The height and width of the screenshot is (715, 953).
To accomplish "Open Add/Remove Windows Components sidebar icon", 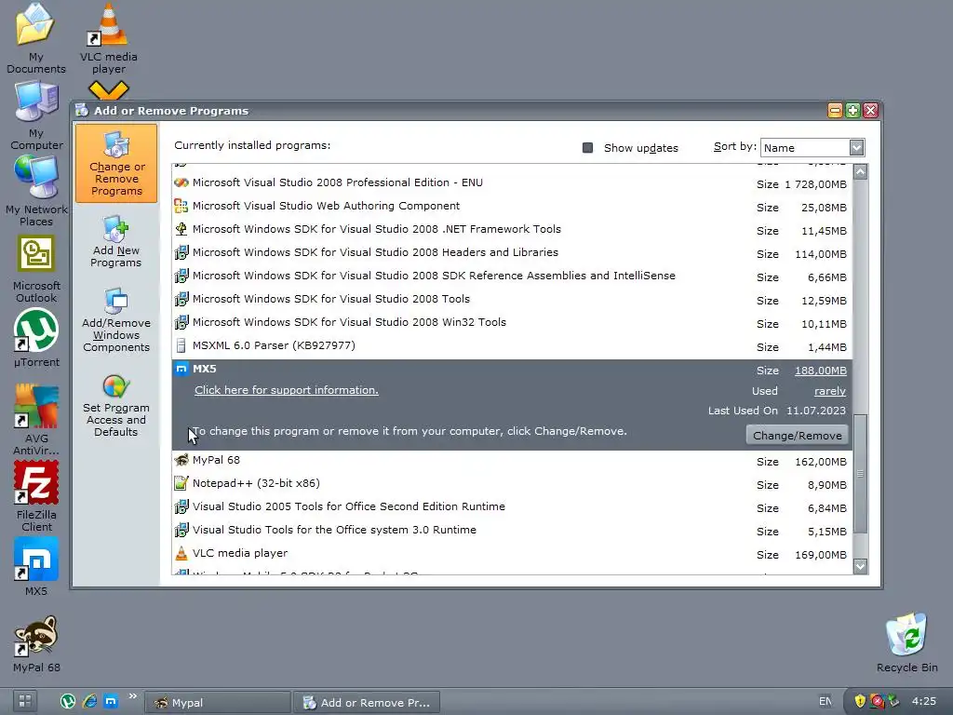I will coord(116,320).
